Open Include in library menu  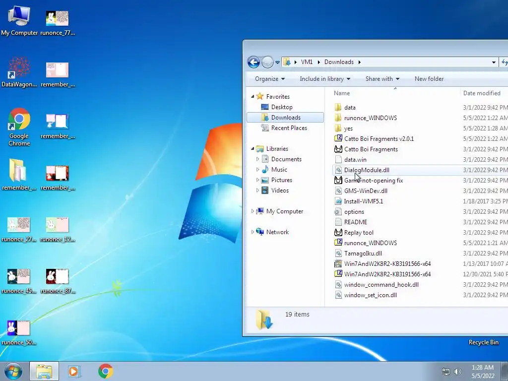point(325,79)
